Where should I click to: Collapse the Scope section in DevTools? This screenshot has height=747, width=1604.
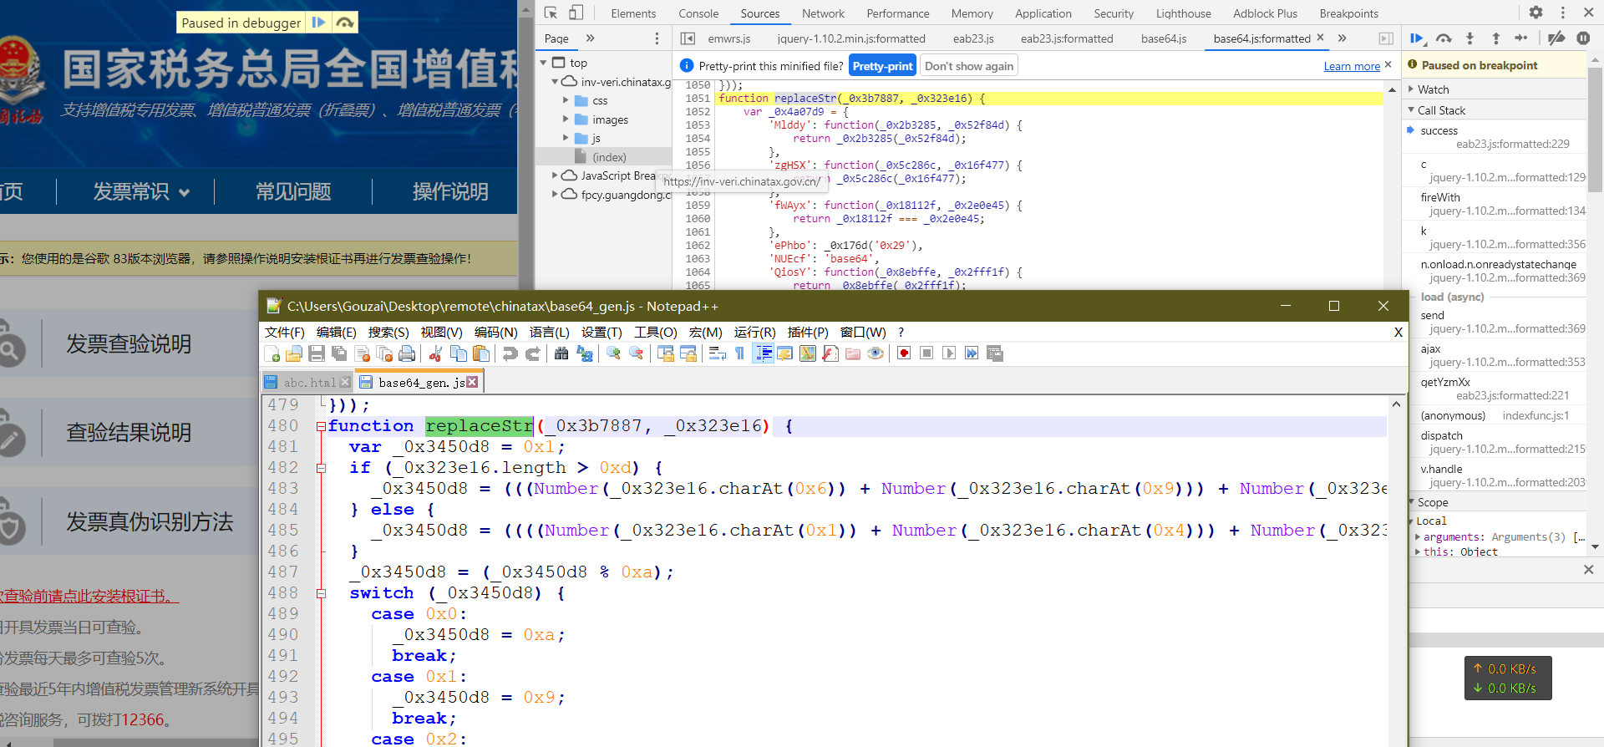1411,502
